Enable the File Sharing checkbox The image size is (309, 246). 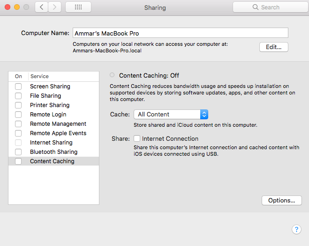tap(18, 96)
